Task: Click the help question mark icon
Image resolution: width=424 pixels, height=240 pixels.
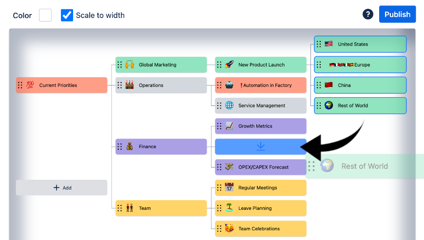Action: coord(368,15)
